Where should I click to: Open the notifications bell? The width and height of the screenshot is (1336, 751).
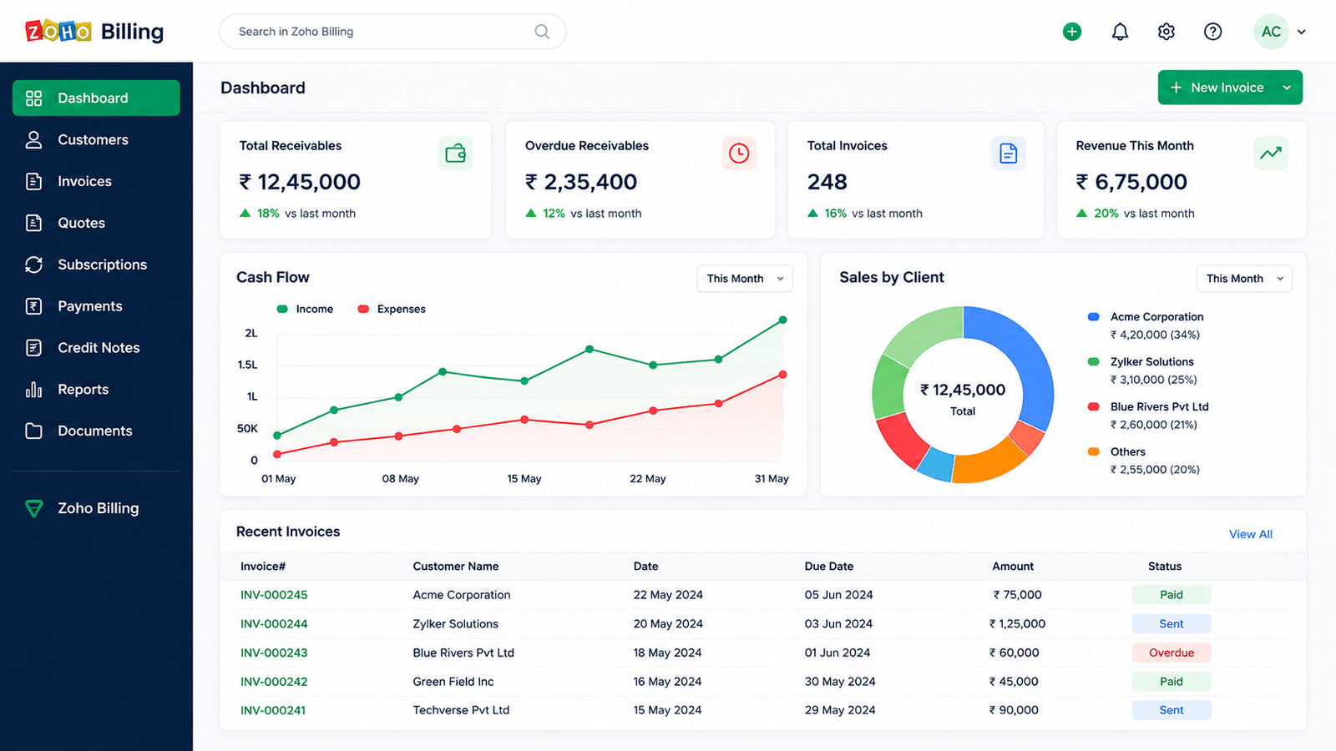[1120, 32]
